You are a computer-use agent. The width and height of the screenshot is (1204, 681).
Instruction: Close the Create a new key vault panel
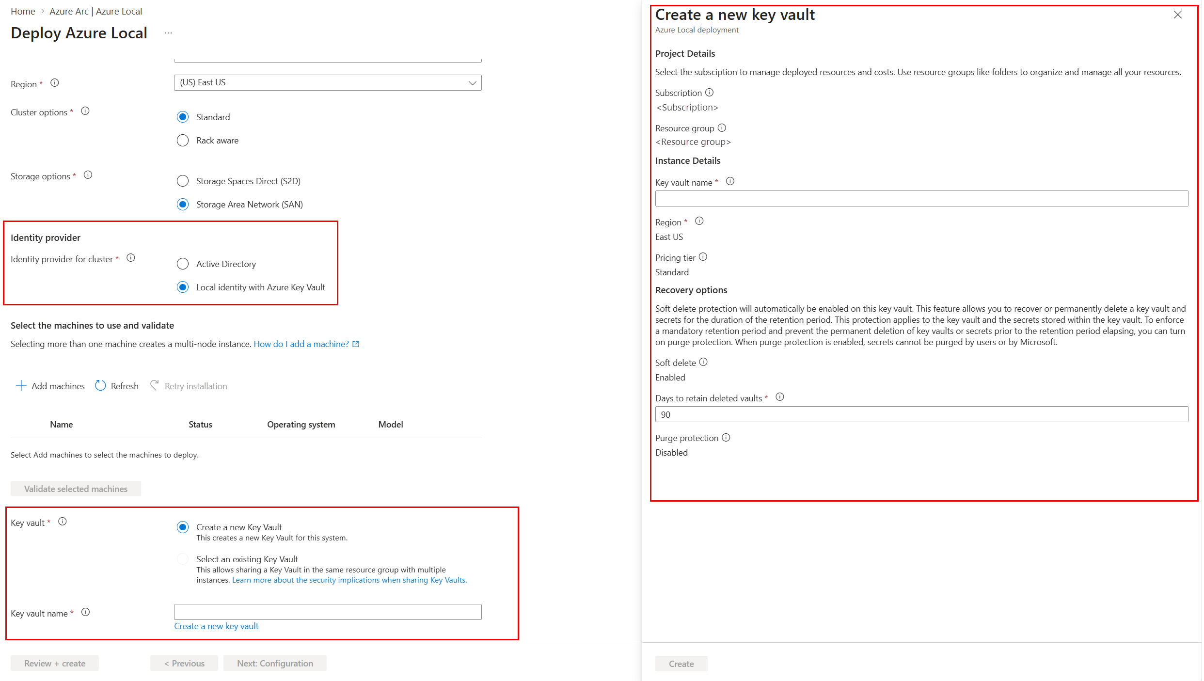click(1178, 15)
